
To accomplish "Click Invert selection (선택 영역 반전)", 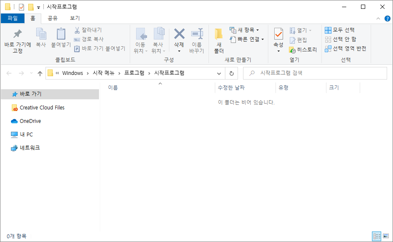I will point(345,48).
